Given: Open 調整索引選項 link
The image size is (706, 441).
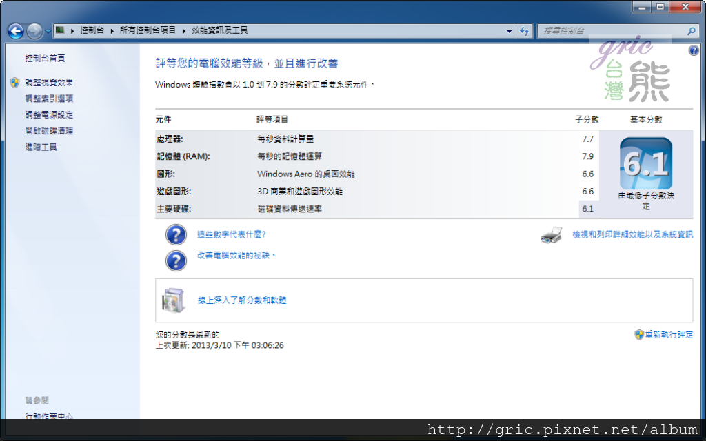Looking at the screenshot, I should click(49, 99).
